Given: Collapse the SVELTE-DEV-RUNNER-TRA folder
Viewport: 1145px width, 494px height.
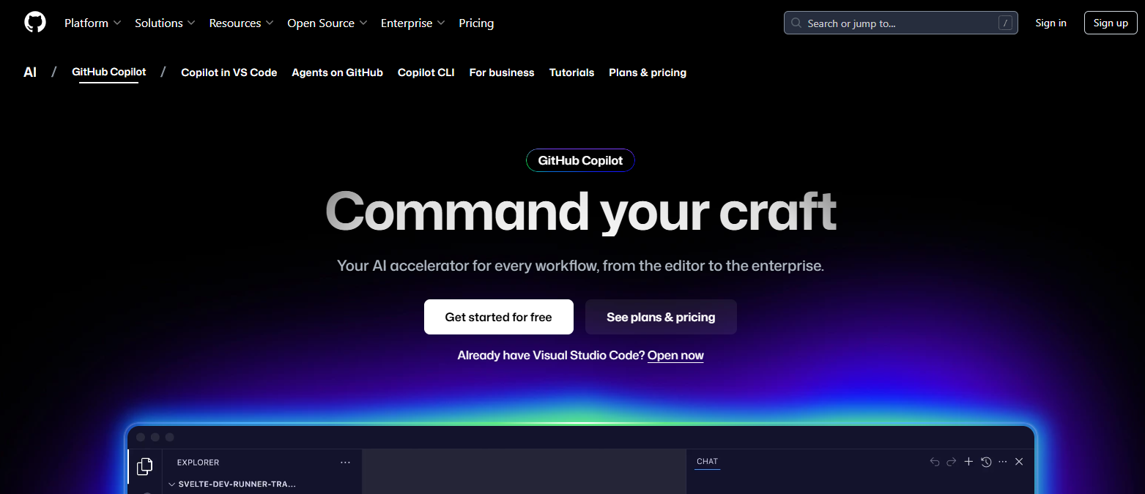Looking at the screenshot, I should click(172, 484).
